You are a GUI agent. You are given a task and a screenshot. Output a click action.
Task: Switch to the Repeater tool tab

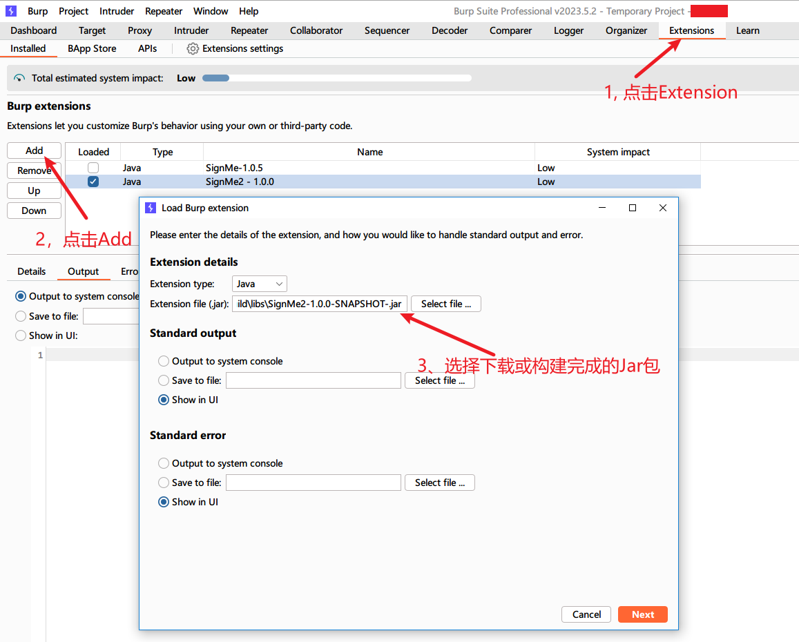click(249, 30)
